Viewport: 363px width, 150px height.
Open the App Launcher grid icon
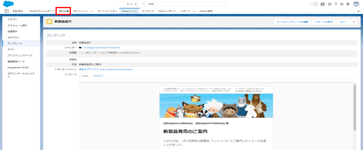(x=7, y=11)
